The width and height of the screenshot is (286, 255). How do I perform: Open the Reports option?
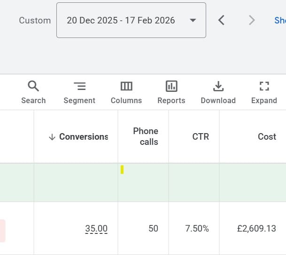(x=171, y=92)
